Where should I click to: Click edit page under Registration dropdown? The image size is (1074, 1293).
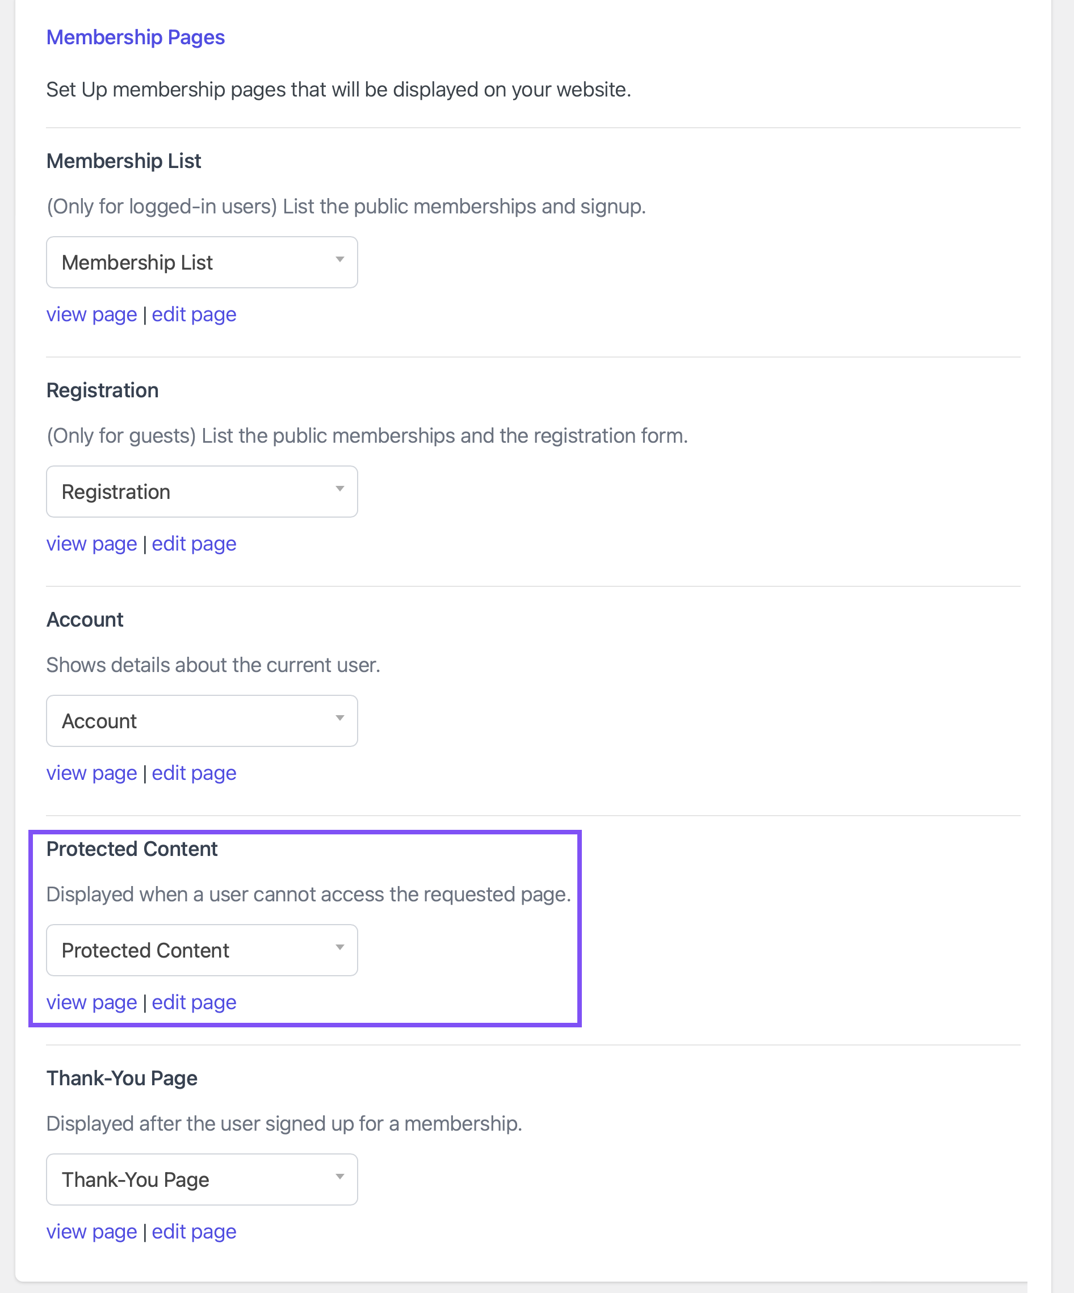(x=194, y=544)
